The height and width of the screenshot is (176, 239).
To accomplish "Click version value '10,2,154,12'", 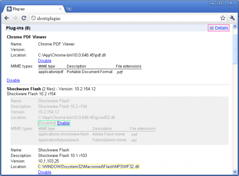I will coord(49,112).
